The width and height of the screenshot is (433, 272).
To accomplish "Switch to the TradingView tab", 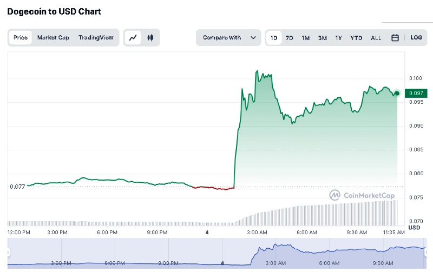I will click(96, 38).
